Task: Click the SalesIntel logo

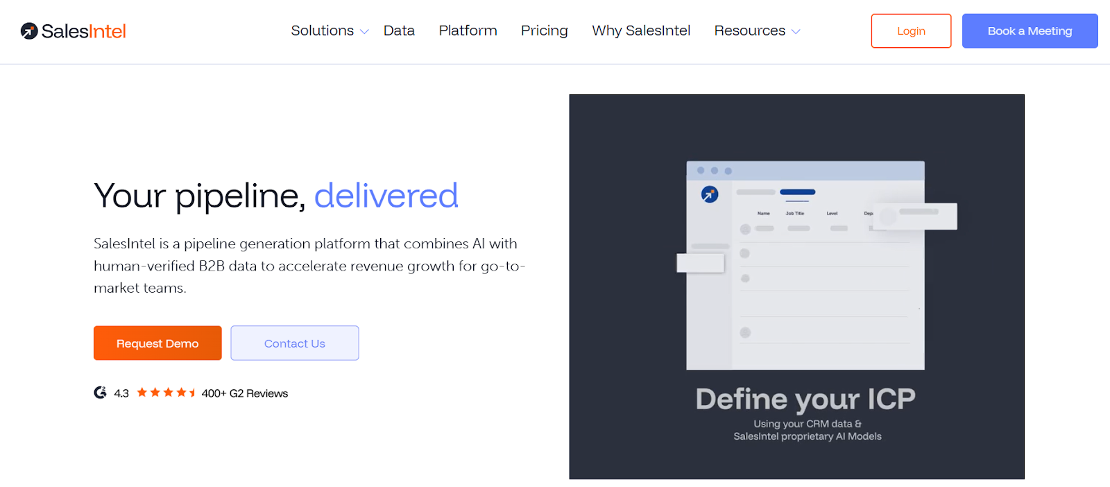Action: [73, 31]
